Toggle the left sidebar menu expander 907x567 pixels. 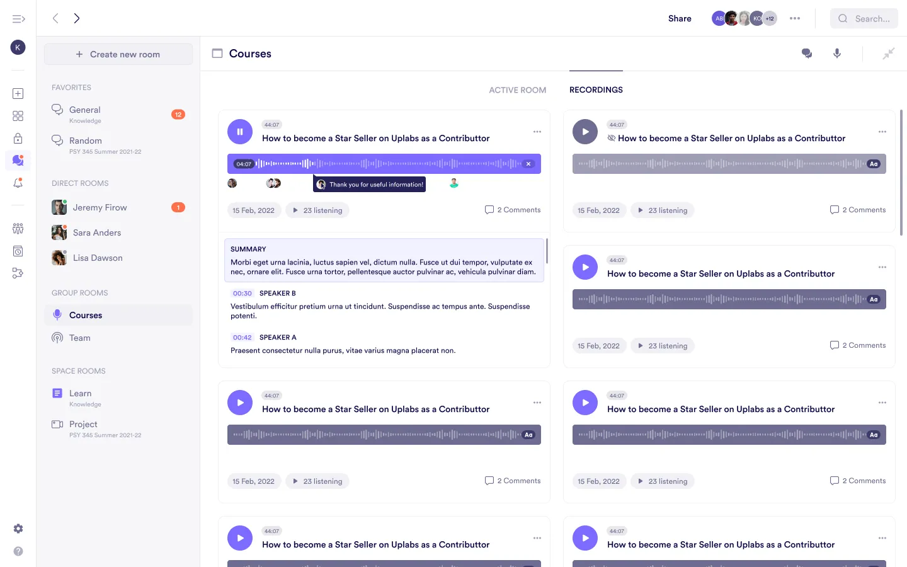tap(18, 19)
